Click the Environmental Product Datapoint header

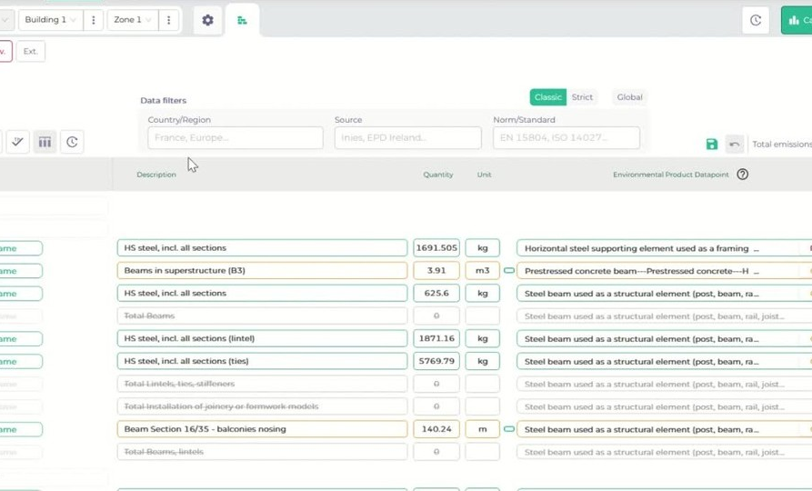pos(671,175)
